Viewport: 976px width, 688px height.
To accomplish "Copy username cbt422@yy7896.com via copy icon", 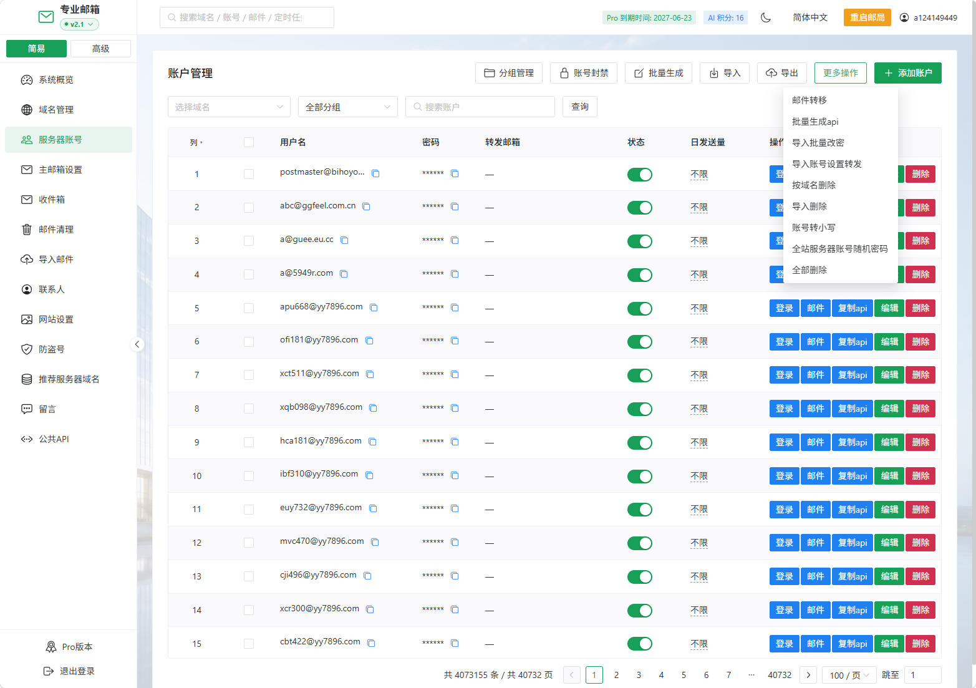I will [371, 643].
